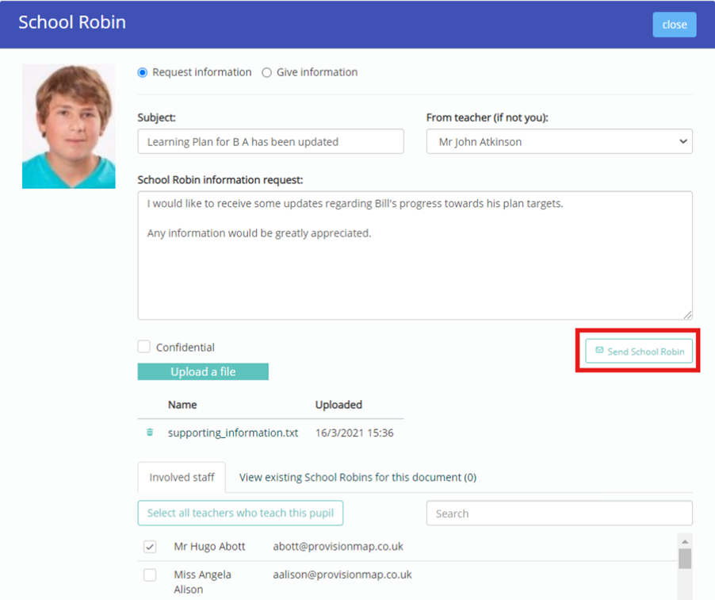The height and width of the screenshot is (600, 715).
Task: Select the Give information radio button
Action: [x=267, y=72]
